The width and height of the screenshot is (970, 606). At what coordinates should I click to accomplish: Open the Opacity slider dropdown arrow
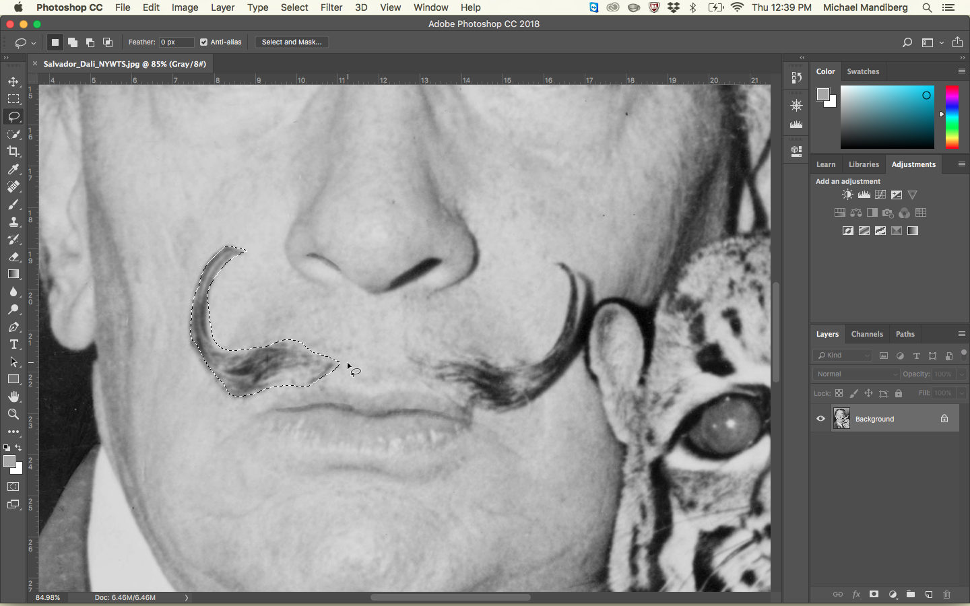point(961,374)
